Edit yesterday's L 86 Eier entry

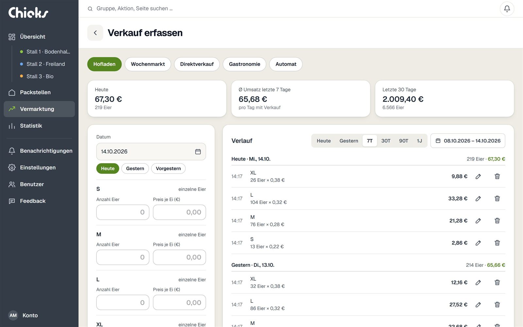click(478, 305)
